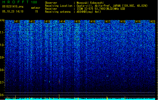
Task: Click the filename 0510231410.png
Action: (x=13, y=6)
